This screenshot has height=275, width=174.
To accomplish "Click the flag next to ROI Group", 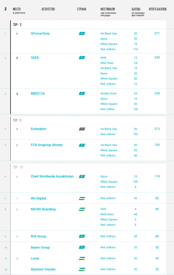I will 82,236.
